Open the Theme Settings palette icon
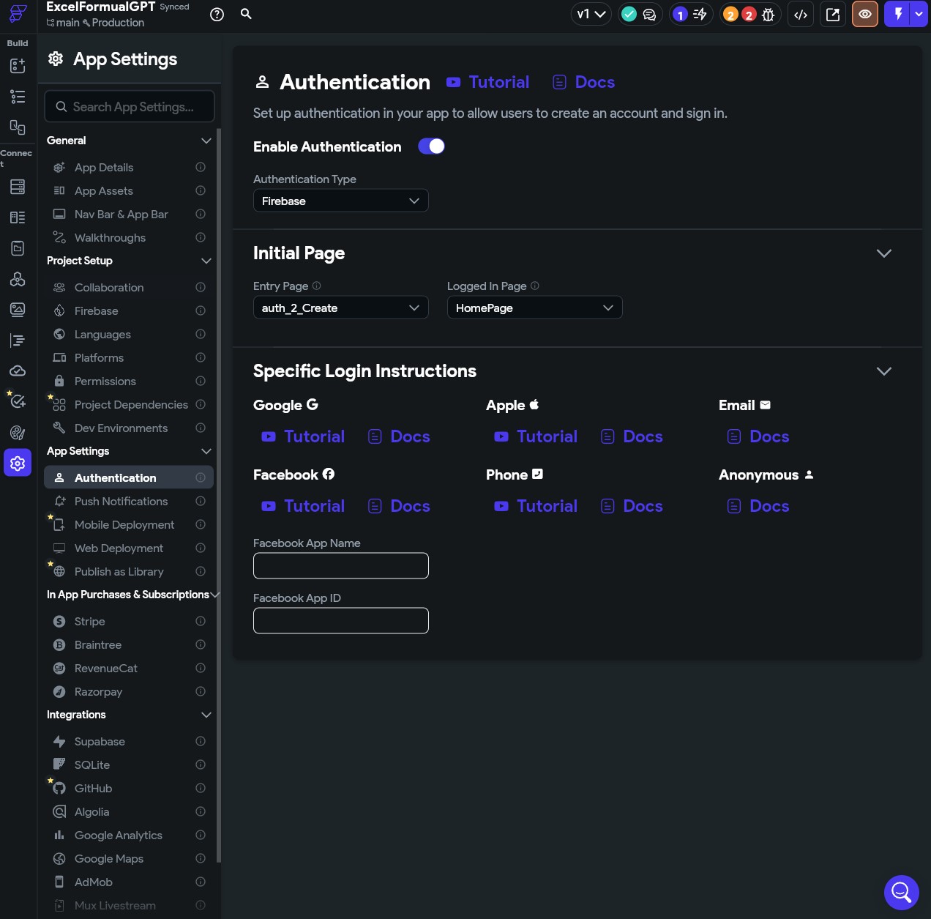The height and width of the screenshot is (919, 931). [x=18, y=433]
